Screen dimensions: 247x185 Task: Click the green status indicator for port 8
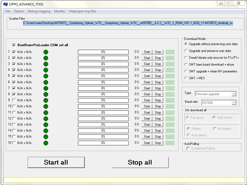46,94
